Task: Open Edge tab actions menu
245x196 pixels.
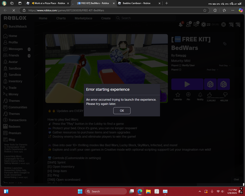Action: tap(20, 3)
